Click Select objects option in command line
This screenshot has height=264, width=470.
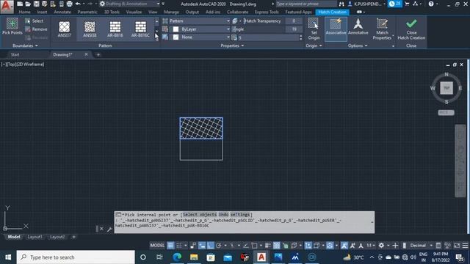coord(199,215)
